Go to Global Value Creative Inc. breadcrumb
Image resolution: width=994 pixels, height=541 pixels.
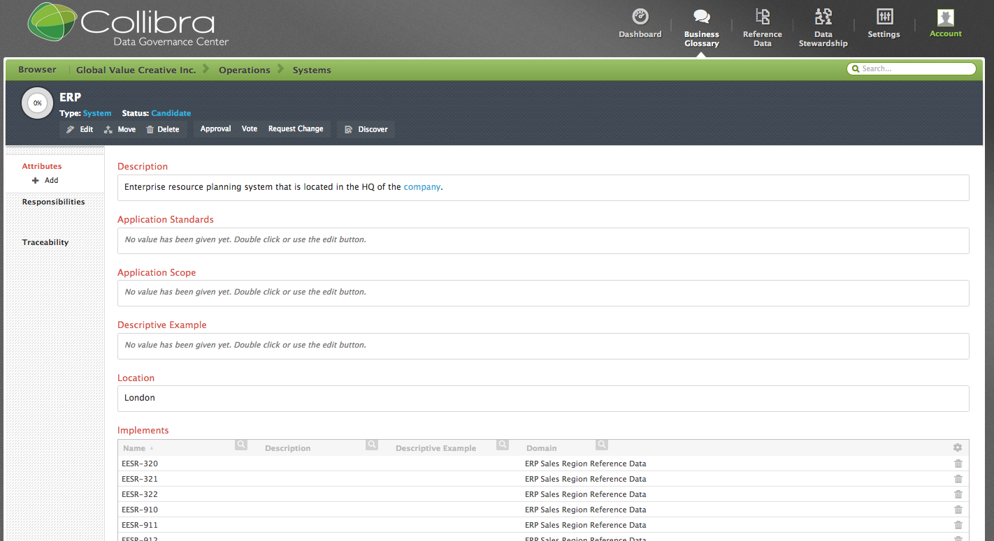click(x=136, y=70)
